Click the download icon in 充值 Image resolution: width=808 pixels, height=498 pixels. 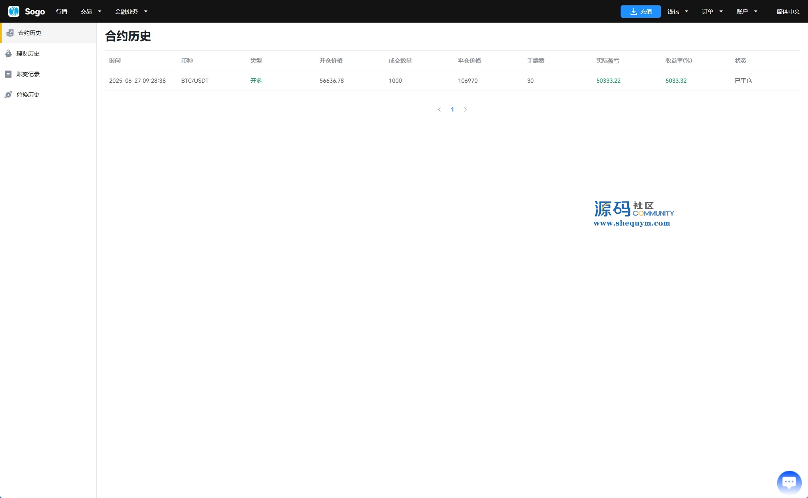coord(633,12)
